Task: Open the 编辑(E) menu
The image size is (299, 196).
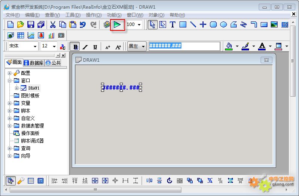Action: coord(32,15)
